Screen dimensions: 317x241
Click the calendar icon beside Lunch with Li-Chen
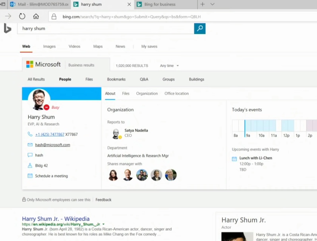tap(234, 159)
